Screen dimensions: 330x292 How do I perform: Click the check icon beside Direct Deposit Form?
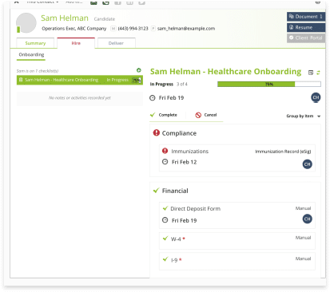coord(165,208)
